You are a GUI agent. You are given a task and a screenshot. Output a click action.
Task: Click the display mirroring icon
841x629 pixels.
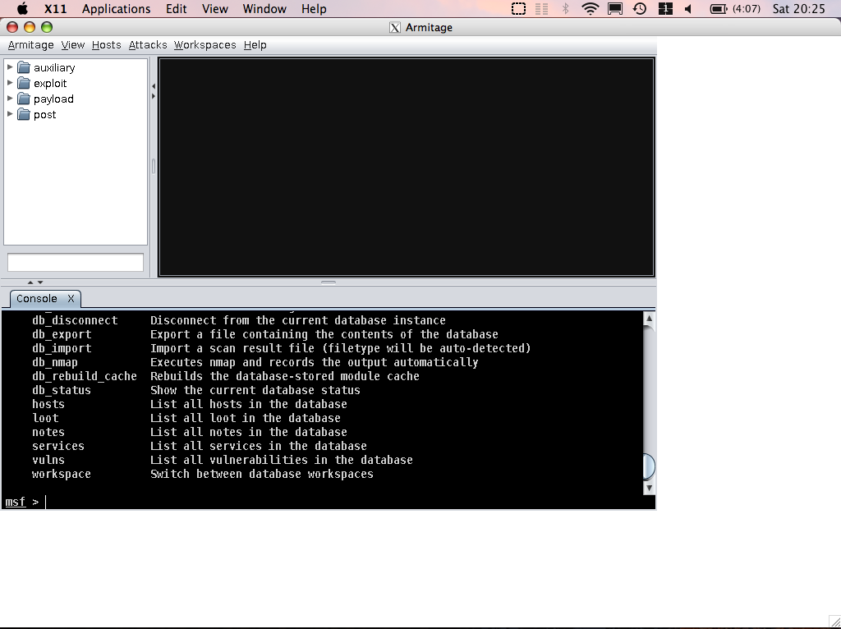pos(614,8)
